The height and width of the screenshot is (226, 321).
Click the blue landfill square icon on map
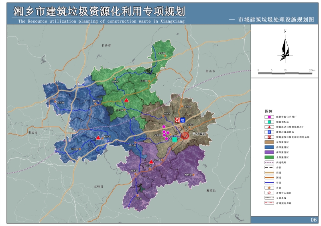(x=182, y=120)
